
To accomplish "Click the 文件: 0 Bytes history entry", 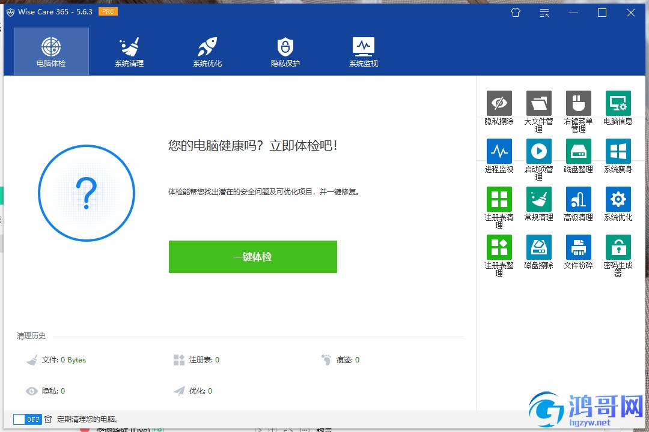I will [64, 360].
